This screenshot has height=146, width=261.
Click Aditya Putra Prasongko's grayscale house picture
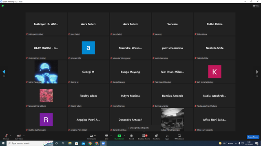tap(173, 120)
